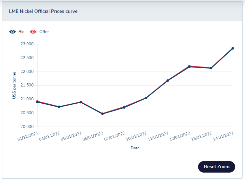Select the 13/01/2022 data point
This screenshot has height=180, width=245.
point(211,68)
